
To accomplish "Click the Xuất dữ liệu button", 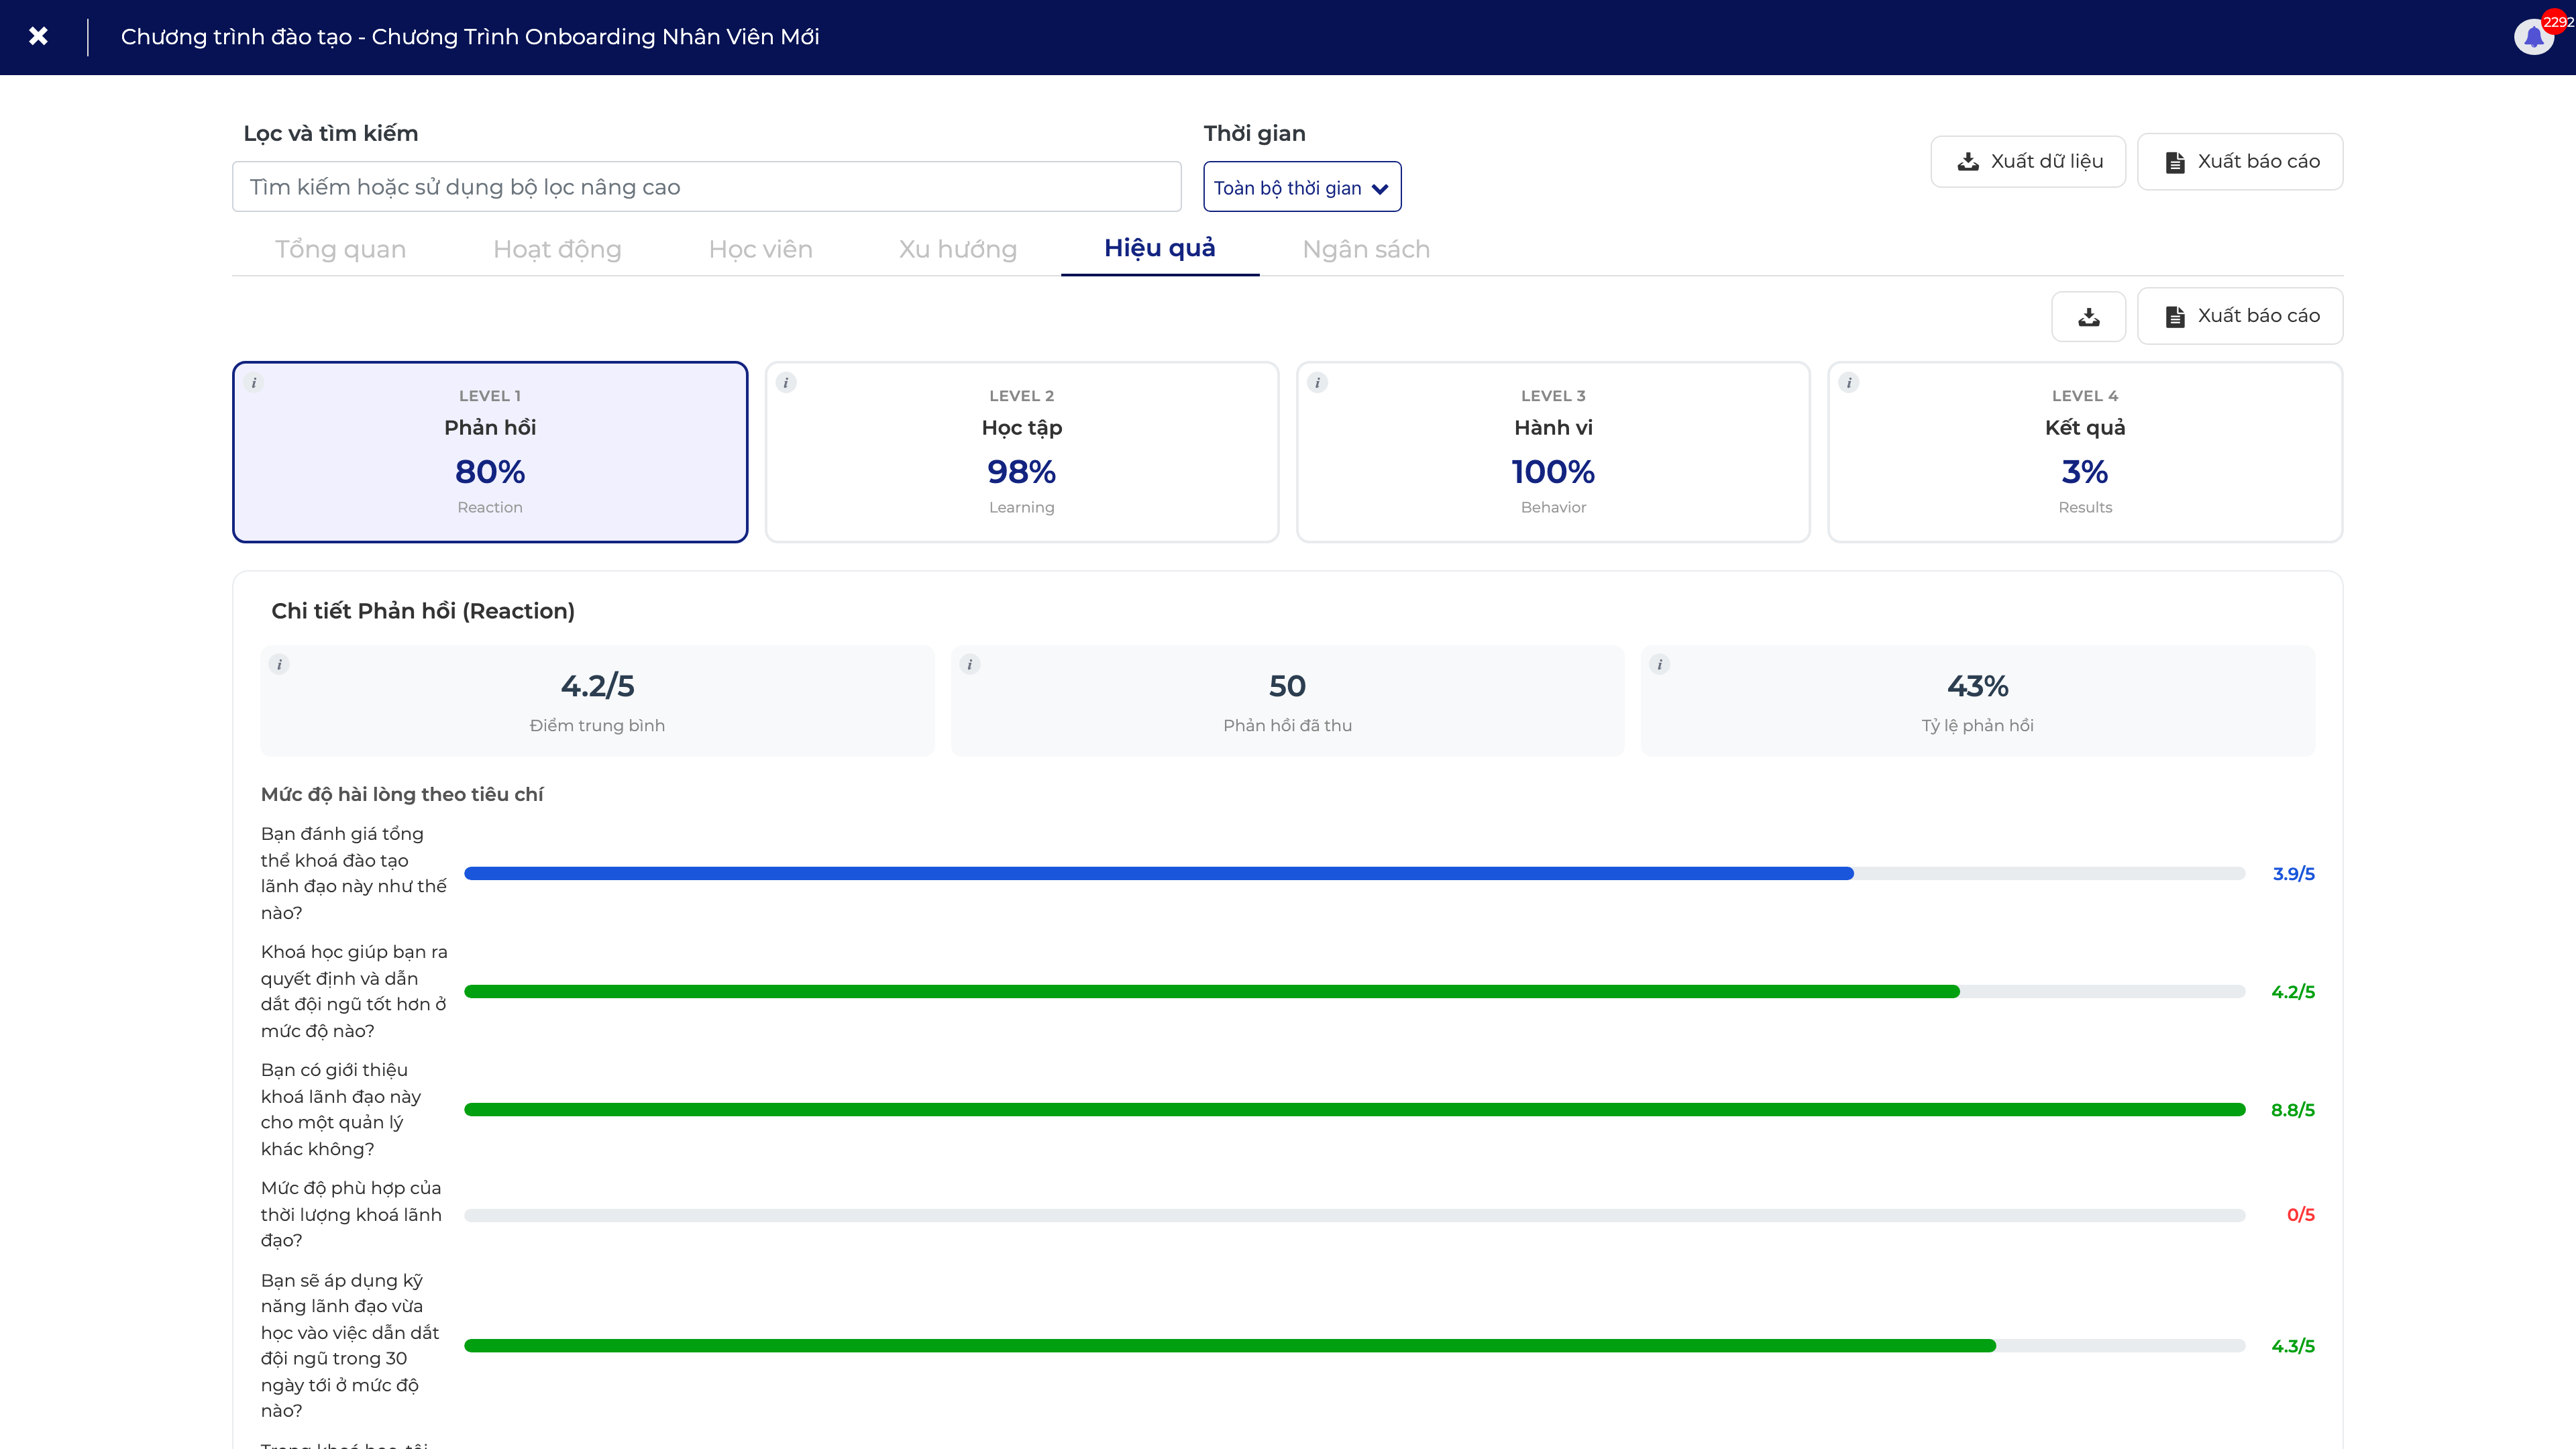I will [2028, 161].
